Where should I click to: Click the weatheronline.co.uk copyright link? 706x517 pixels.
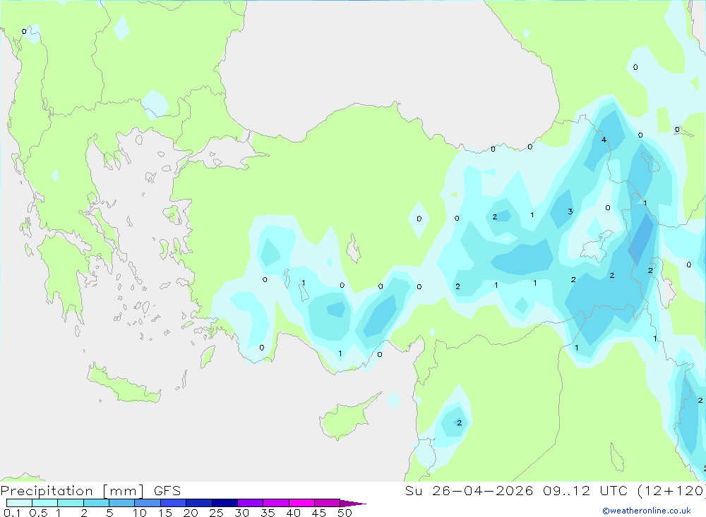pos(647,511)
